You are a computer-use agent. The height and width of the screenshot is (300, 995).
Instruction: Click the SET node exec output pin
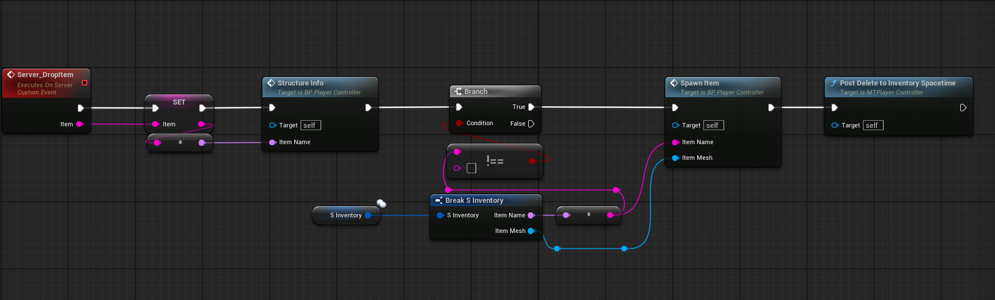[202, 108]
